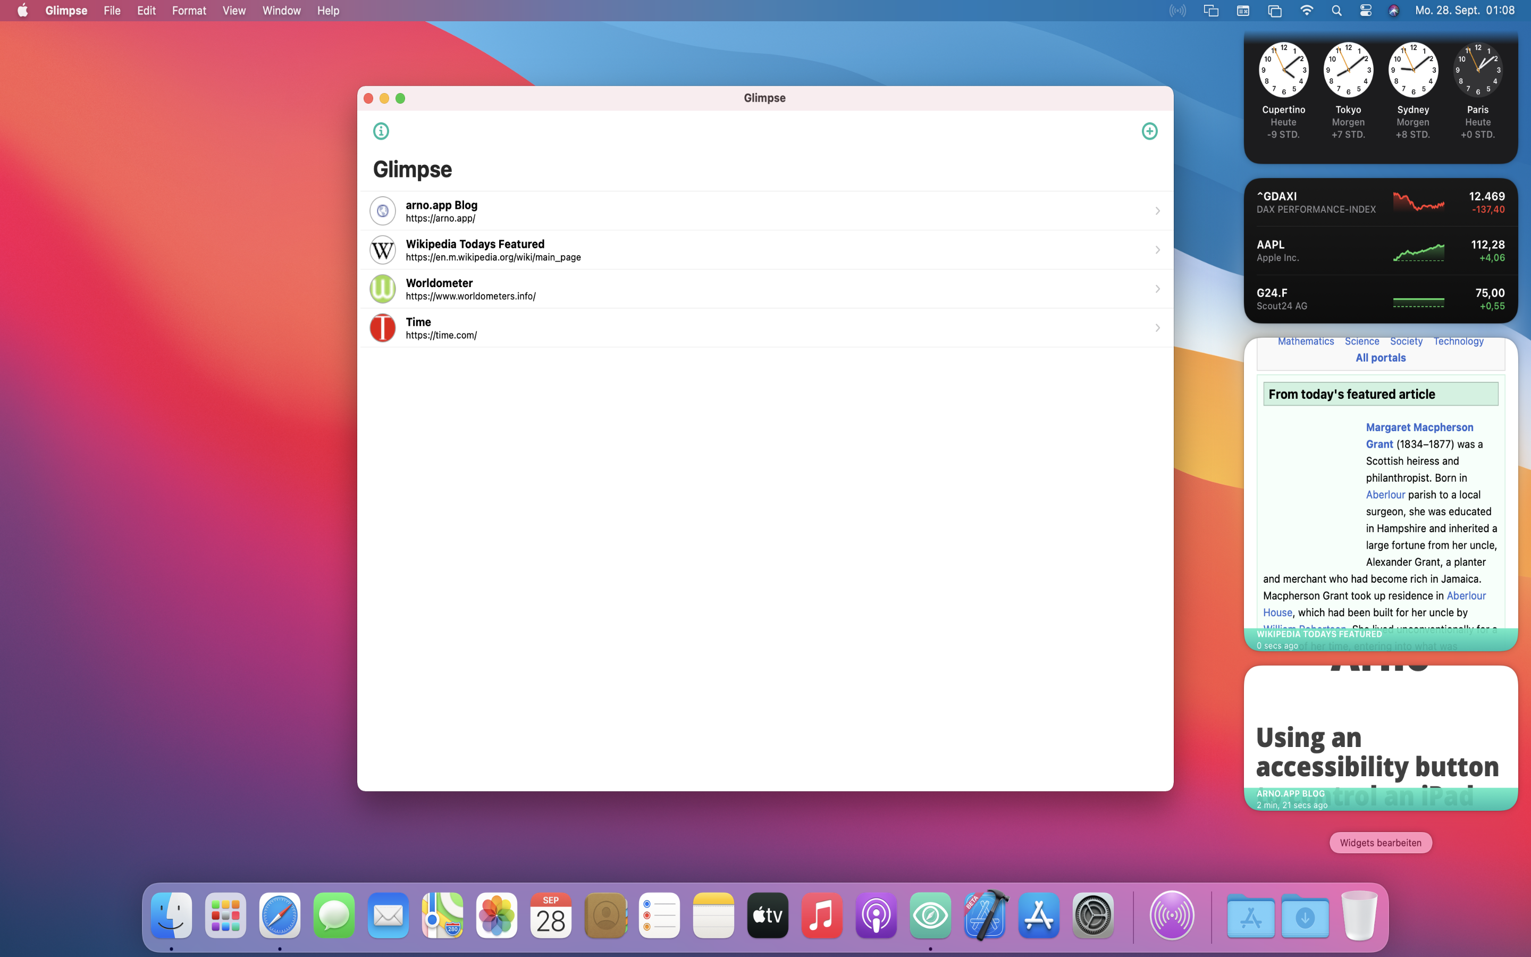1531x957 pixels.
Task: Open the arno.app blog widget thumbnail
Action: tap(1381, 738)
